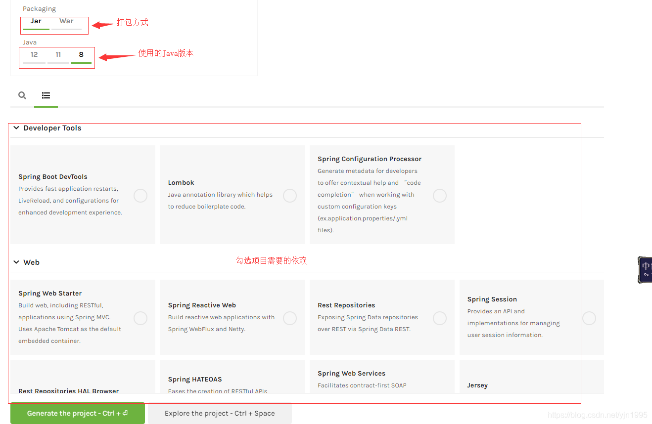Toggle the Spring Configuration Processor circle
Viewport: 652px width, 424px height.
tap(440, 196)
